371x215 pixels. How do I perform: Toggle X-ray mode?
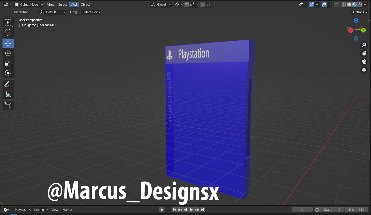click(337, 4)
